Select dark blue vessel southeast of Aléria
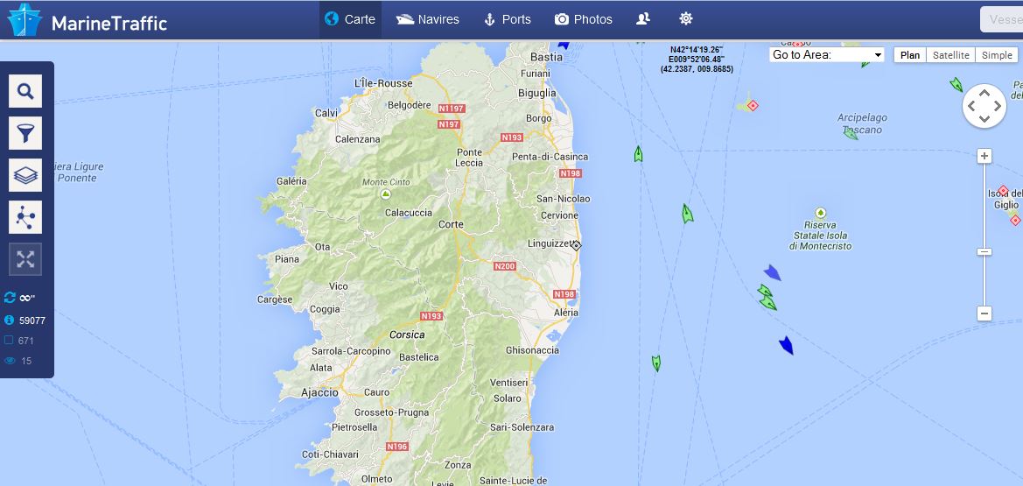 (786, 346)
